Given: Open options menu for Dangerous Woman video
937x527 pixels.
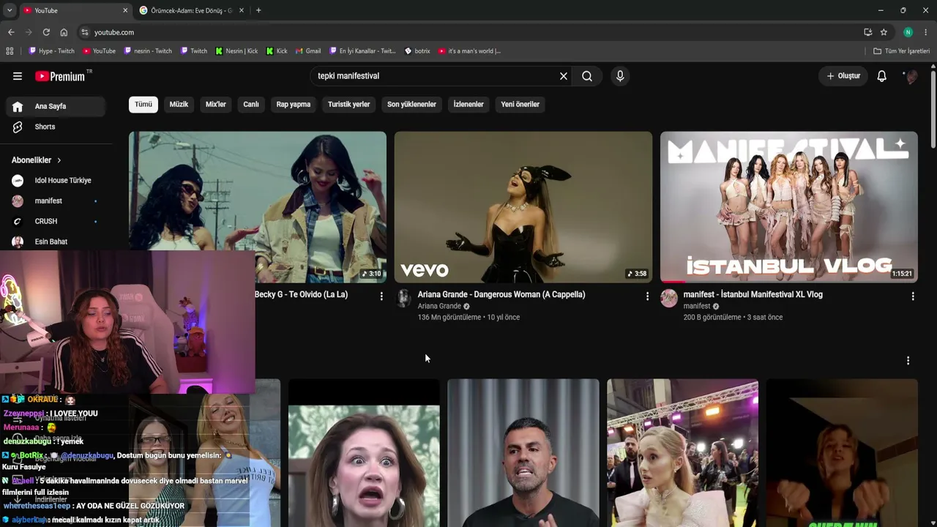Looking at the screenshot, I should tap(647, 296).
